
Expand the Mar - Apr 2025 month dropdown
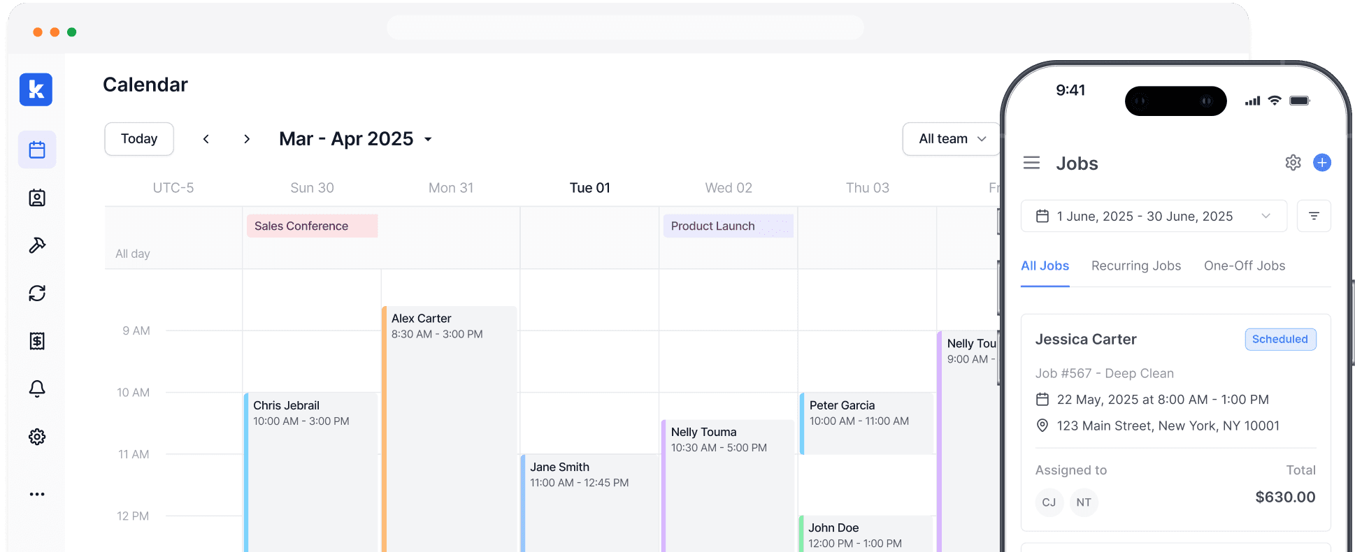(x=356, y=139)
